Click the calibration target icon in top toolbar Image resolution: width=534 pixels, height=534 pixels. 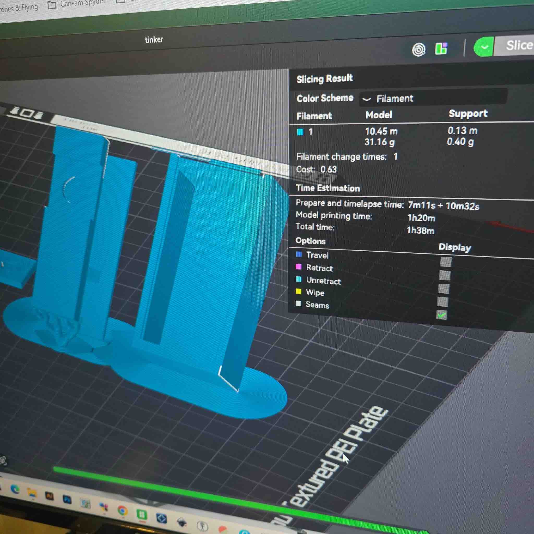419,50
